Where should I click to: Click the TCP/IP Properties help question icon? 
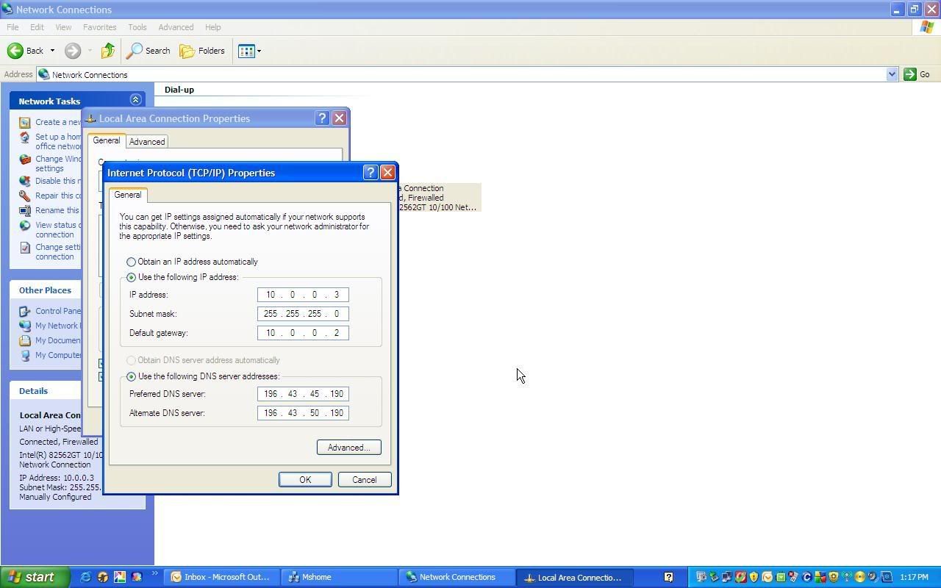click(x=371, y=173)
